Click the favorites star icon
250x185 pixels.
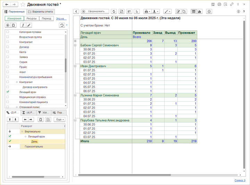(23, 5)
